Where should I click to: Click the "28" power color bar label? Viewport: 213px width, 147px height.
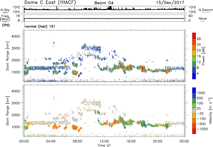(199, 39)
